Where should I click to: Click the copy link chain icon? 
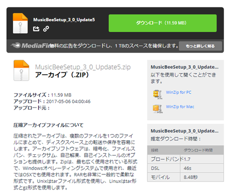click(x=46, y=29)
